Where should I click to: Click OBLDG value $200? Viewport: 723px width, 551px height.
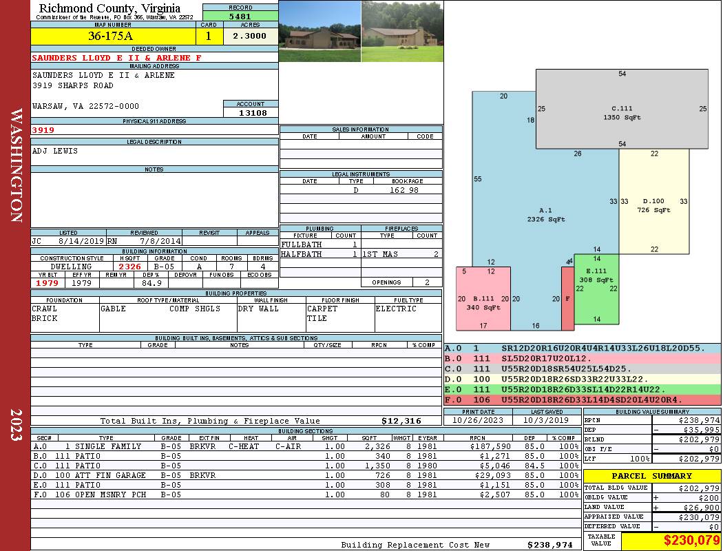pyautogui.click(x=709, y=497)
